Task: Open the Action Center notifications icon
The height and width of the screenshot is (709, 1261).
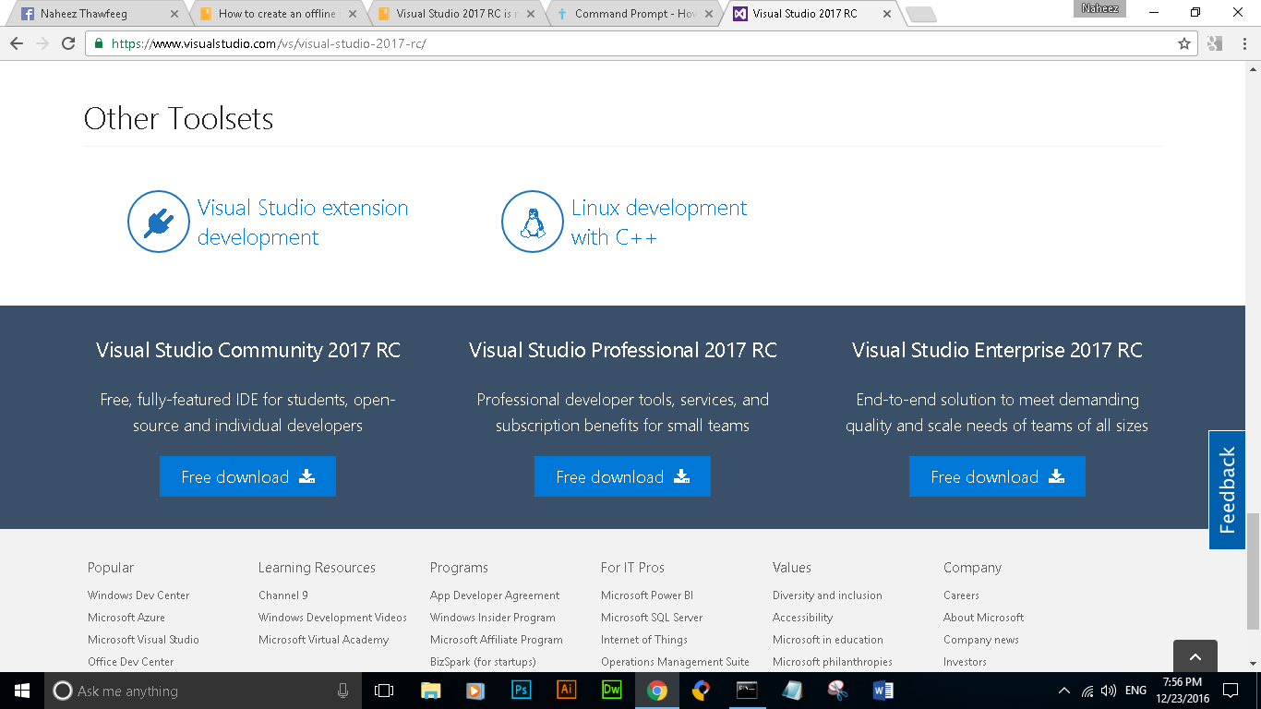Action: [1231, 691]
